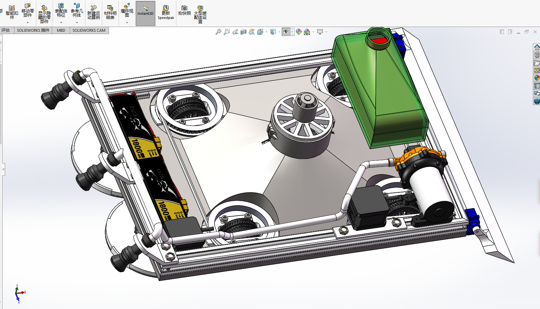The height and width of the screenshot is (309, 540).
Task: Click 显示隐藏的零部件 (Show Hidden Components)
Action: [44, 14]
